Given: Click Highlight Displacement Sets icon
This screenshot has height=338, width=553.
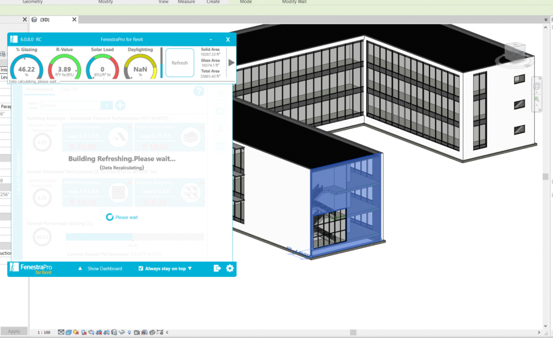Looking at the screenshot, I should coord(152,332).
